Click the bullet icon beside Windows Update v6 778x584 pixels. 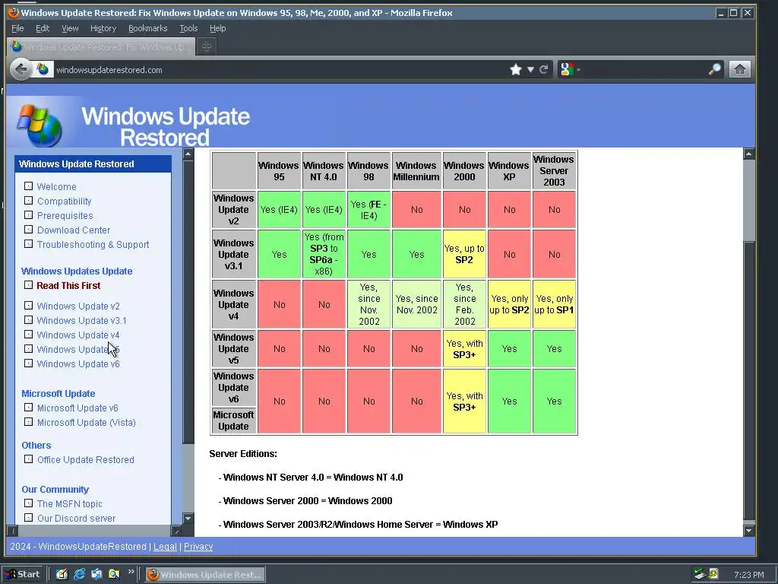click(28, 363)
